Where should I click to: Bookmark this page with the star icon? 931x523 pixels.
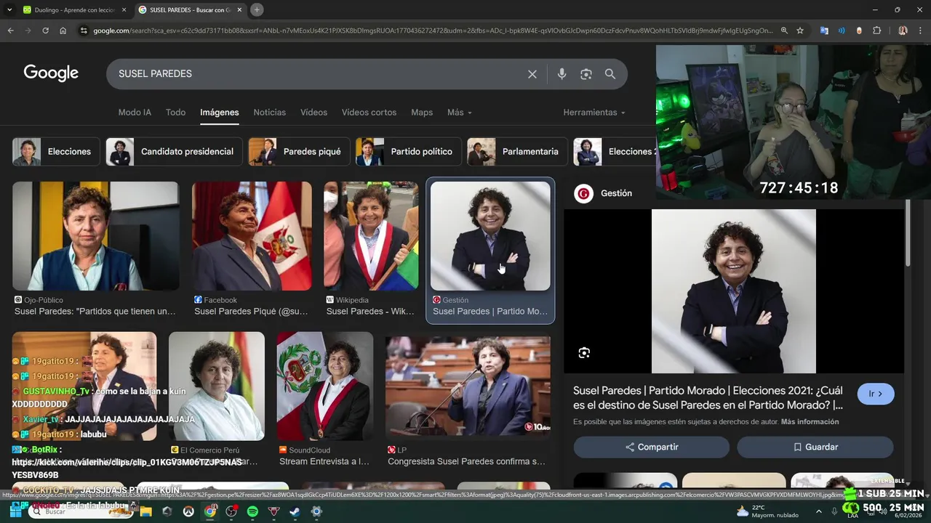click(800, 31)
